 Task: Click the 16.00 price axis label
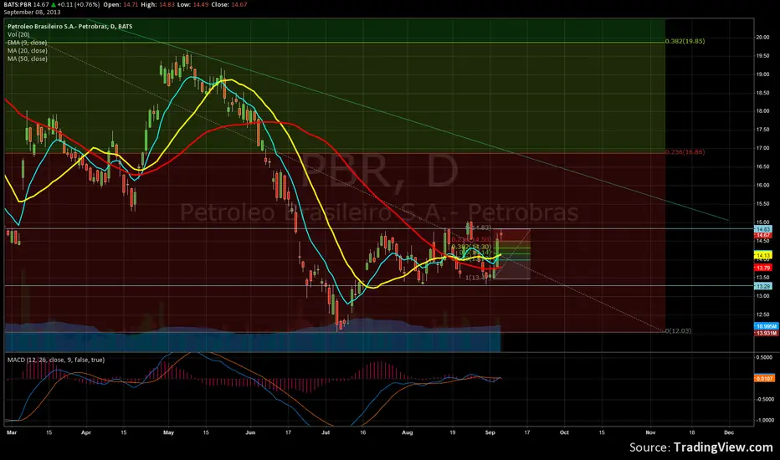(x=762, y=185)
